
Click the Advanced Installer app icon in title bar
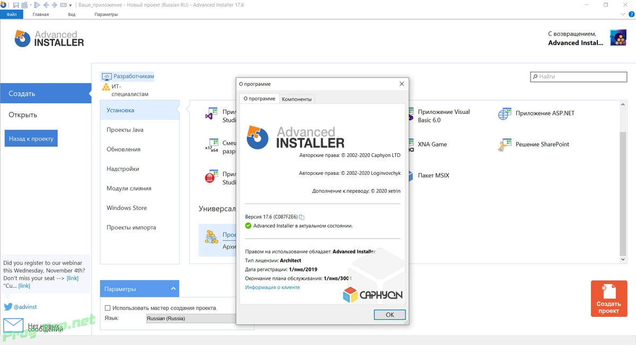point(3,5)
